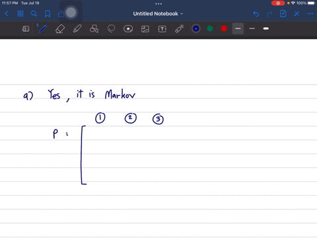This screenshot has width=317, height=238.
Task: Select the Image insert tool
Action: 145,29
